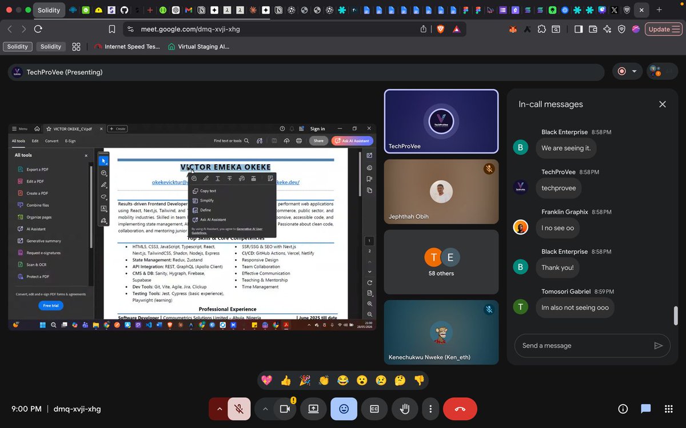Viewport: 686px width, 428px height.
Task: Open a new browser tab with plus
Action: click(660, 10)
